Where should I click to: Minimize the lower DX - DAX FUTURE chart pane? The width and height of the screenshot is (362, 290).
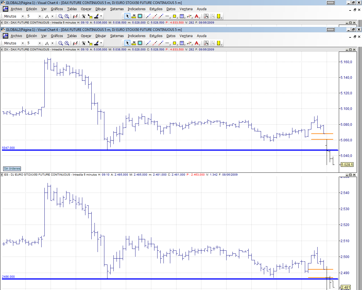[347, 50]
